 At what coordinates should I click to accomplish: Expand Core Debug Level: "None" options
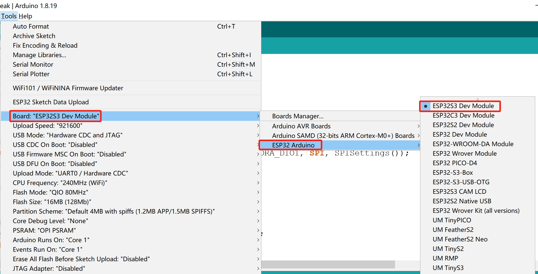coord(130,221)
